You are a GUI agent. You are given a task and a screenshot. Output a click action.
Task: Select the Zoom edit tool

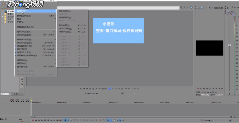[x=77, y=120]
